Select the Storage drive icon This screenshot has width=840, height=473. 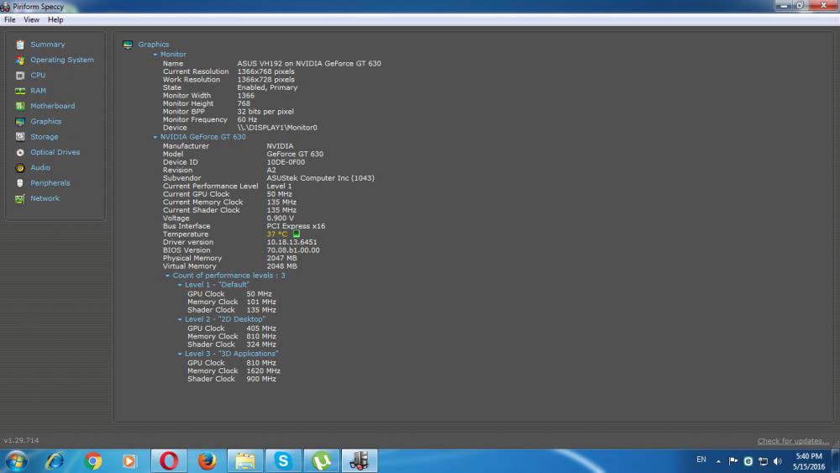coord(20,137)
